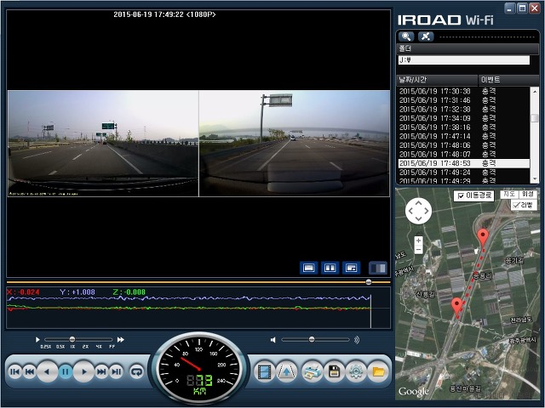Screen dimensions: 545x408
Task: Select recording 2015/06/19 17:48:06
Action: coord(463,145)
